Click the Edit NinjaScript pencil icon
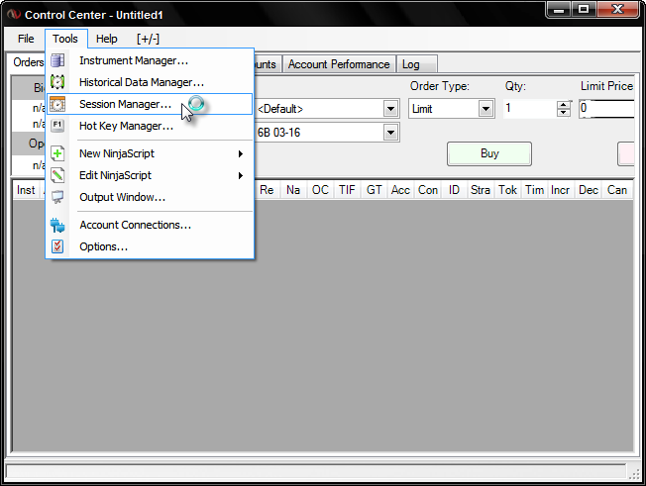This screenshot has height=486, width=646. (57, 175)
